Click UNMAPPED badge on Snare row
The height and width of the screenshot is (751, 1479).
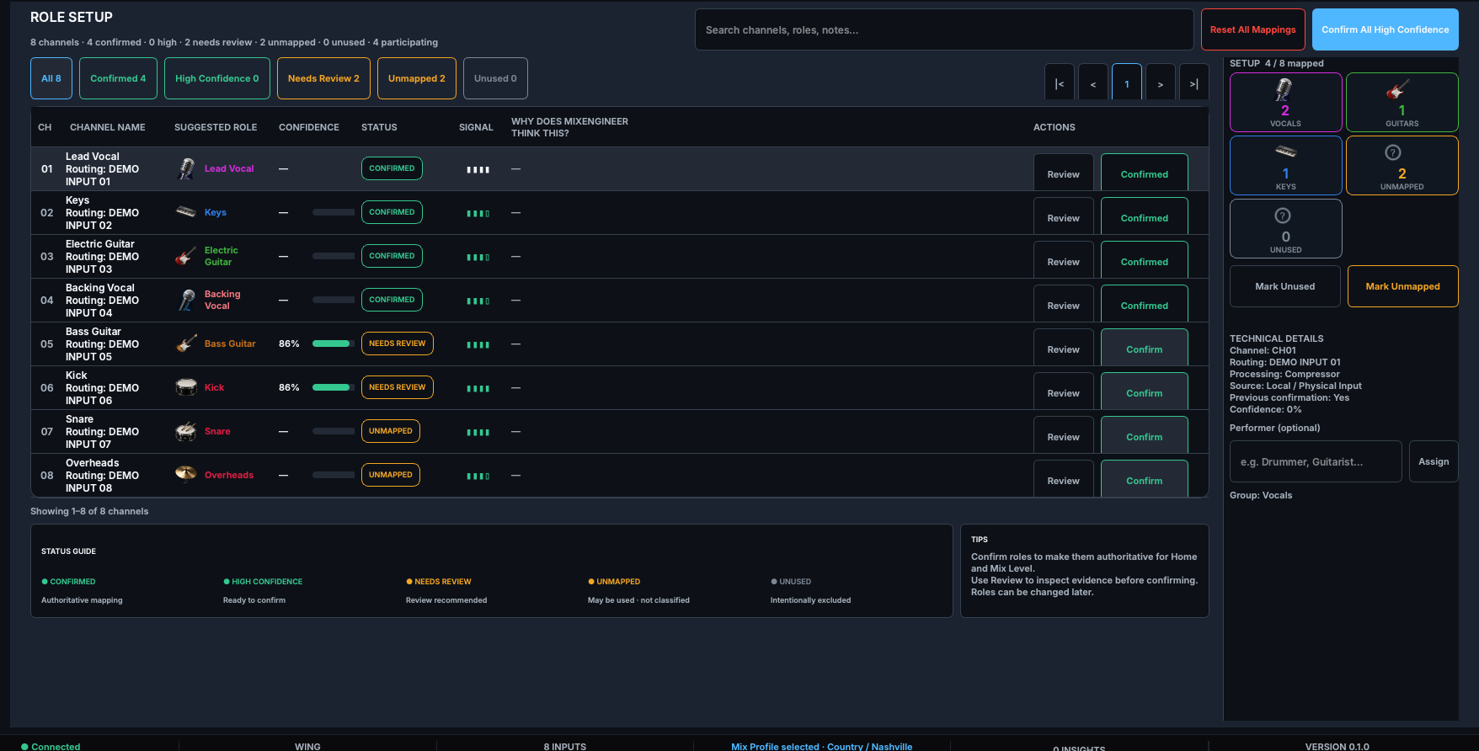pos(391,431)
